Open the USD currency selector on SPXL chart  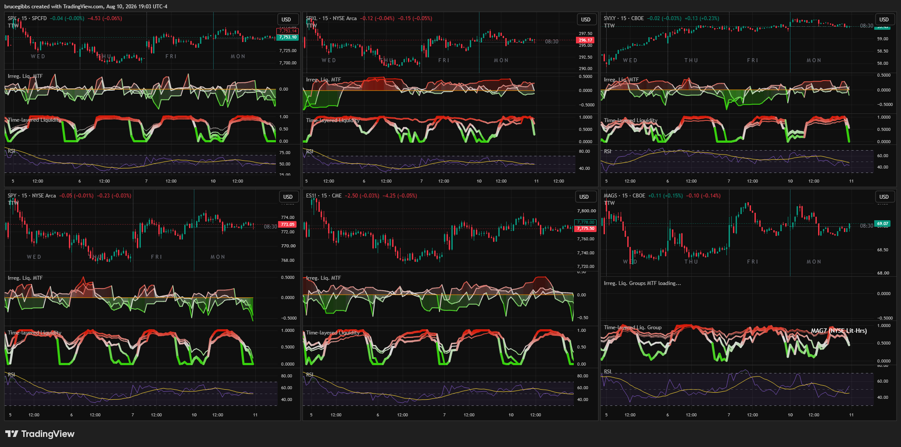[x=586, y=20]
